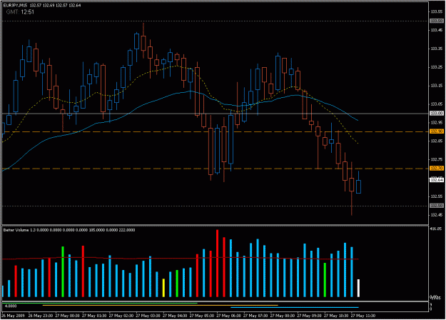Click the 132.95 price scale value

[437, 123]
